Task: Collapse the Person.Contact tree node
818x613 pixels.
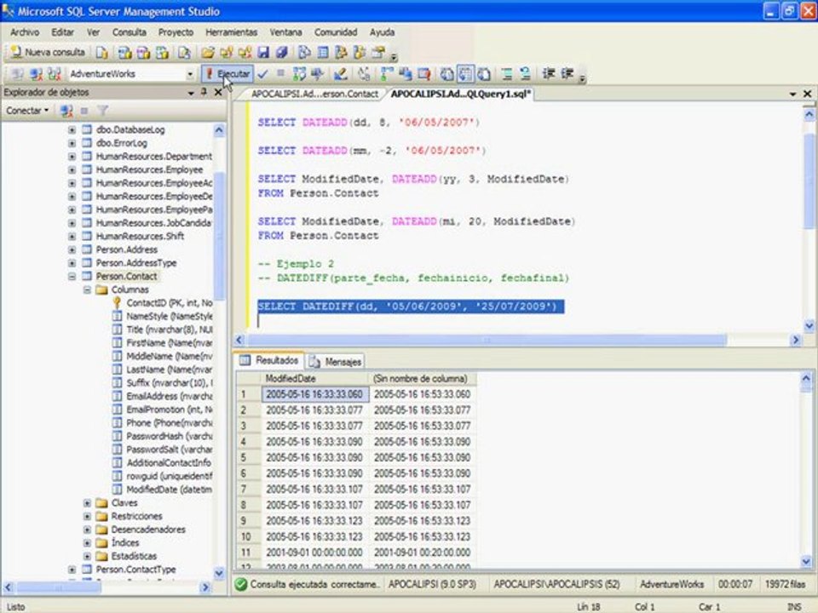Action: (x=72, y=277)
